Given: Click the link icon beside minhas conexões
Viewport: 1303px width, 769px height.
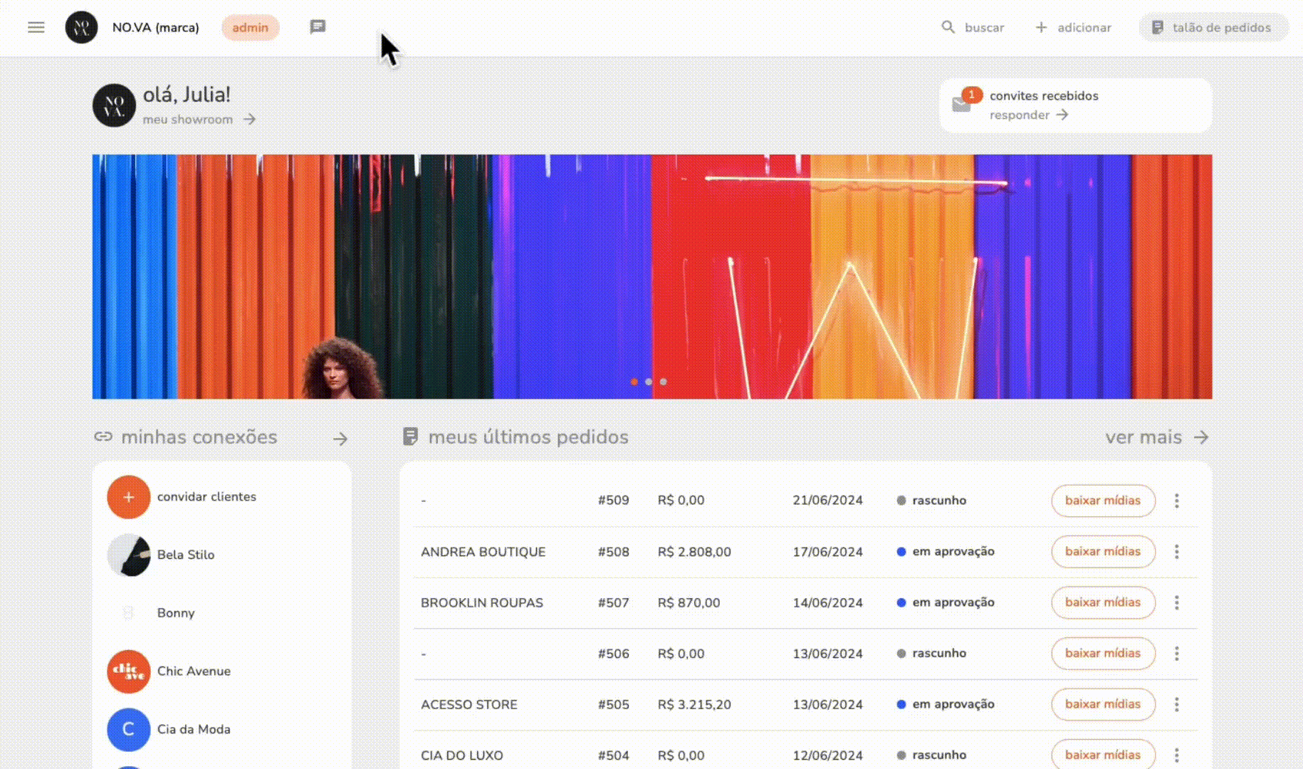Looking at the screenshot, I should click(x=104, y=436).
